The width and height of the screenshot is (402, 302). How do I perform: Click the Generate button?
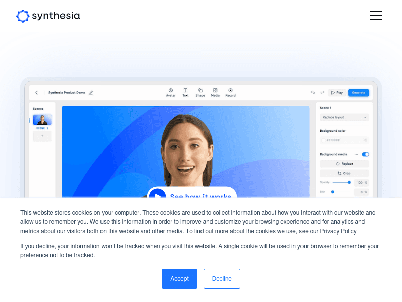pyautogui.click(x=358, y=93)
